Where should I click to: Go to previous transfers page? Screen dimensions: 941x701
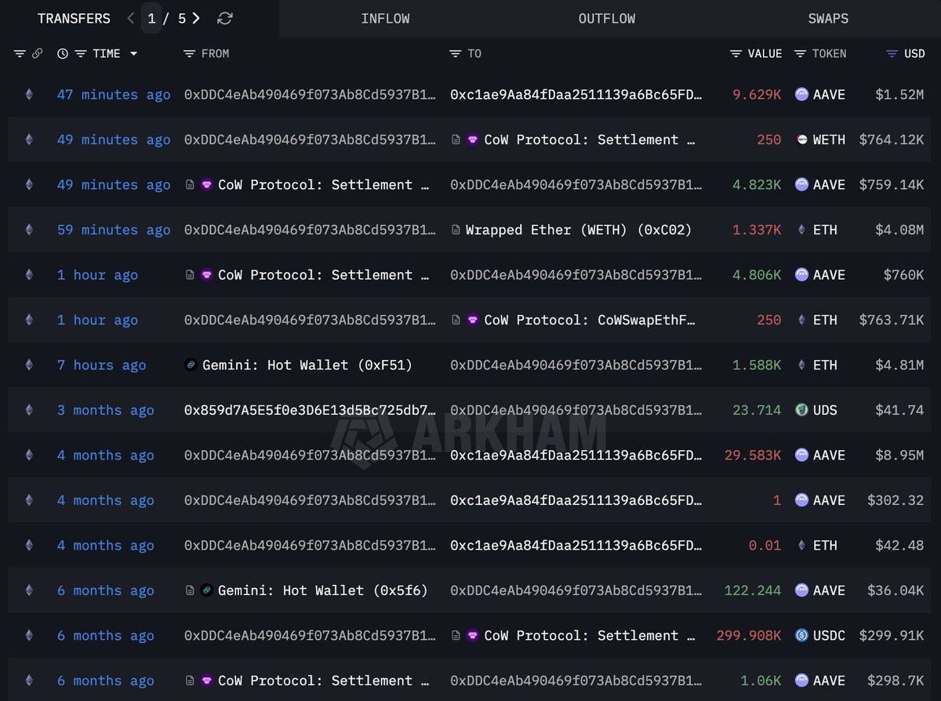pyautogui.click(x=130, y=18)
